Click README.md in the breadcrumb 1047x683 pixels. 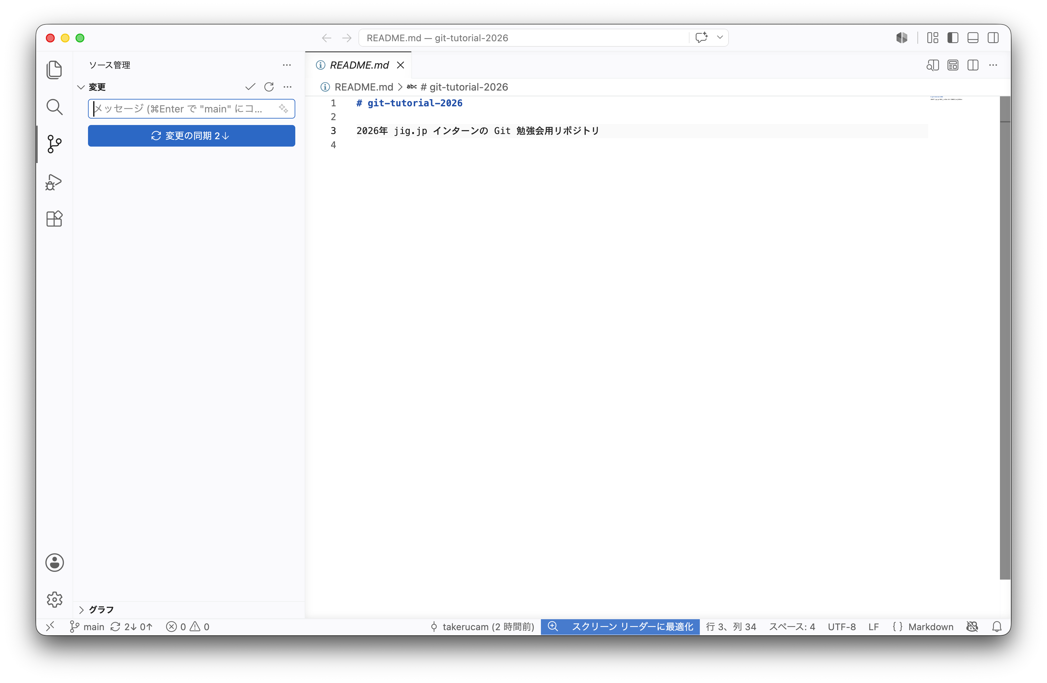pos(363,87)
